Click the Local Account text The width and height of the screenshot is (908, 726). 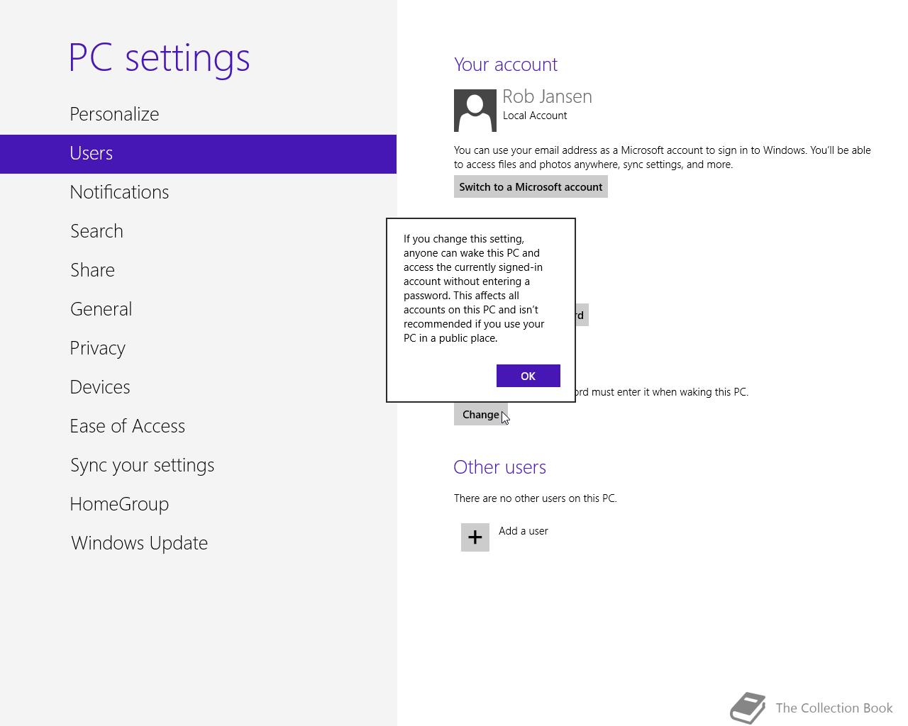535,116
